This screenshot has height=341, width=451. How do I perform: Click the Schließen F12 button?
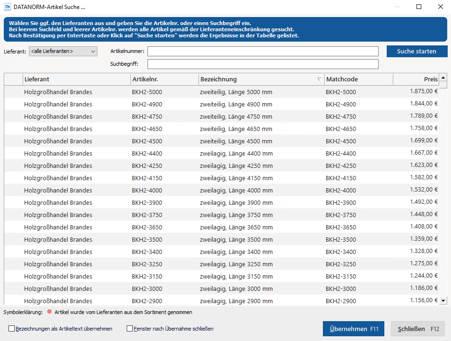(417, 329)
